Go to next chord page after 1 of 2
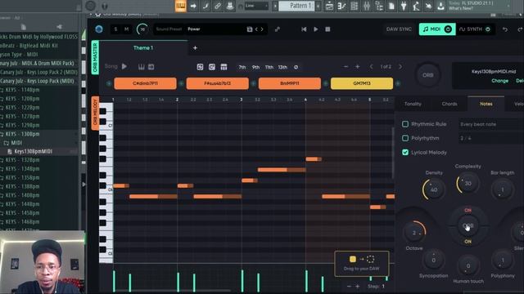This screenshot has height=294, width=524. point(400,67)
